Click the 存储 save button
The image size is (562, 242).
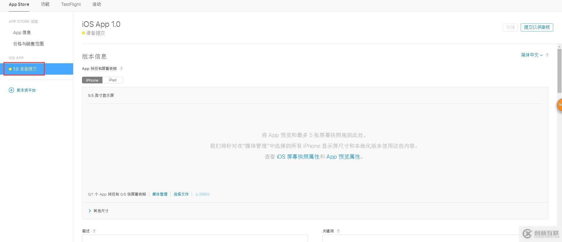pos(510,27)
